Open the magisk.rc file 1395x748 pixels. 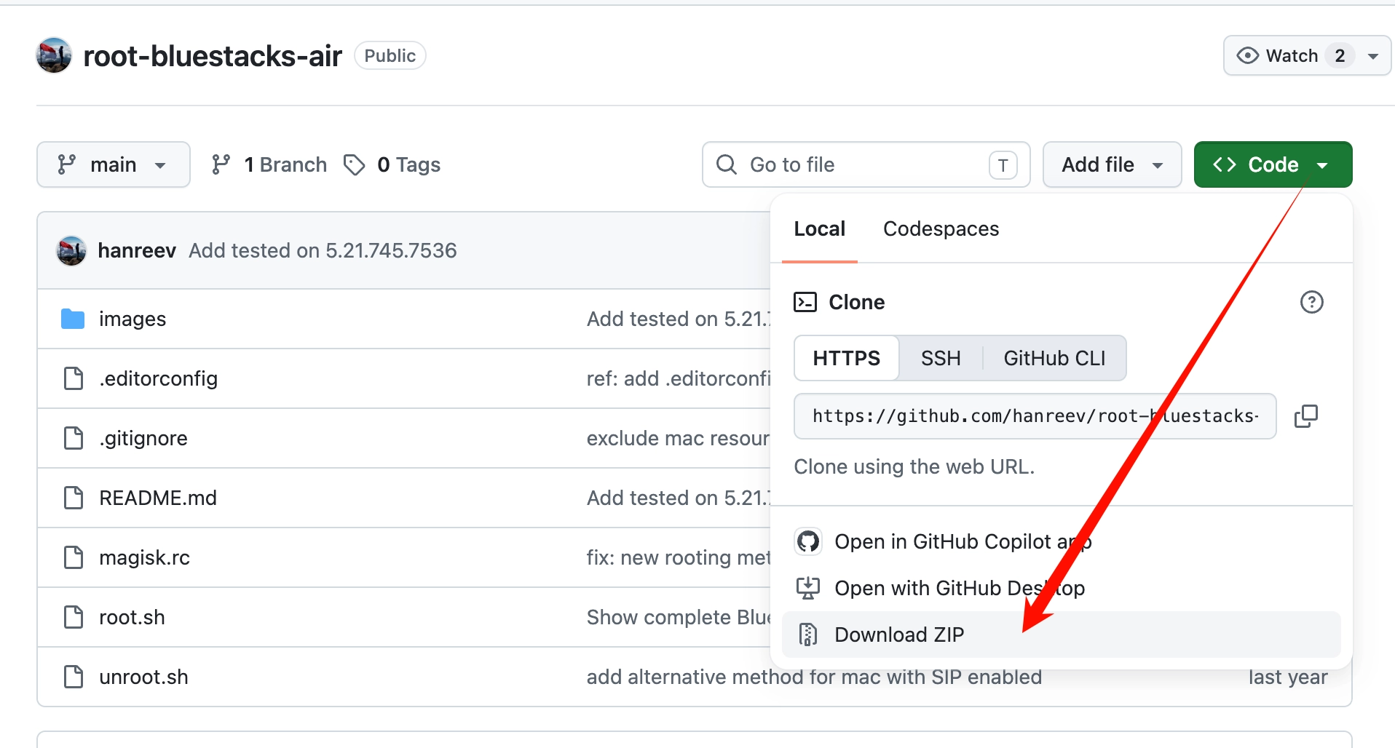[144, 557]
